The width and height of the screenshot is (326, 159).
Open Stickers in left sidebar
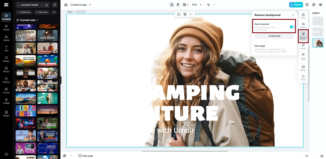(6, 80)
